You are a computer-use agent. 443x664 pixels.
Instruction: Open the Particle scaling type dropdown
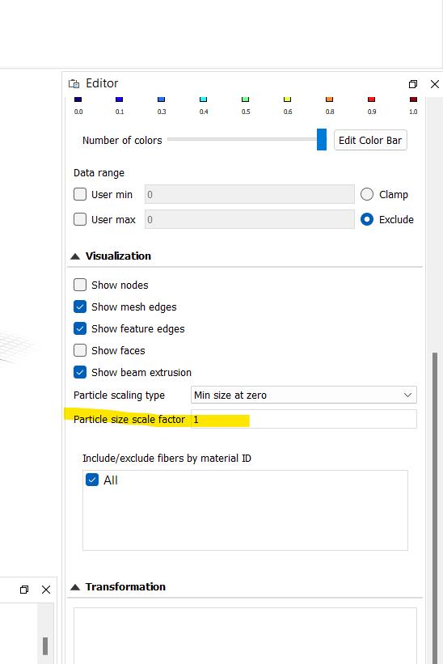pyautogui.click(x=303, y=395)
